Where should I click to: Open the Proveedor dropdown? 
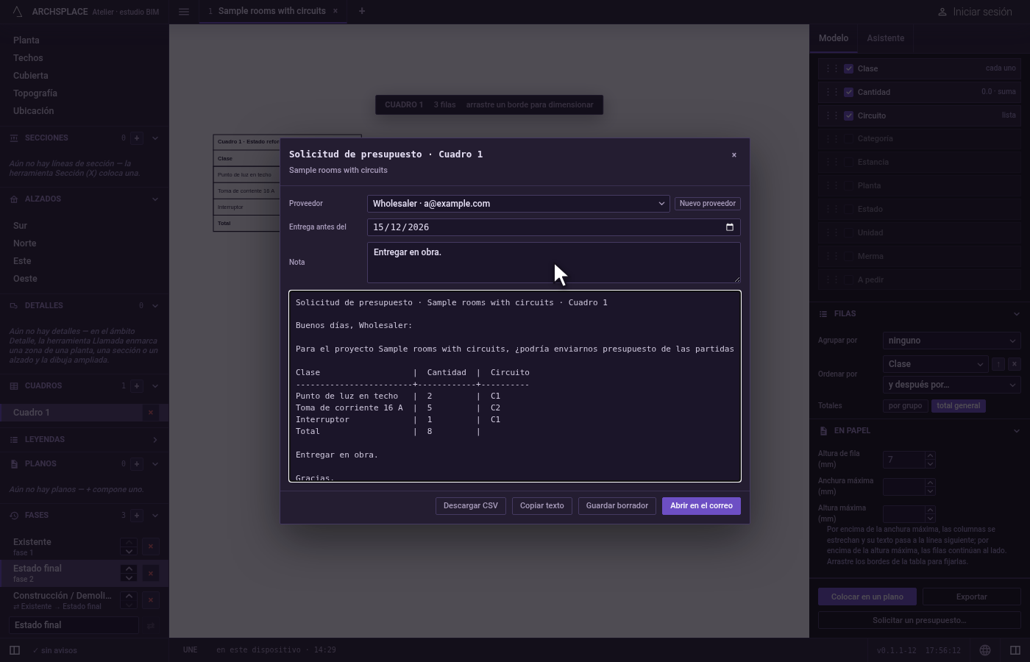coord(519,204)
